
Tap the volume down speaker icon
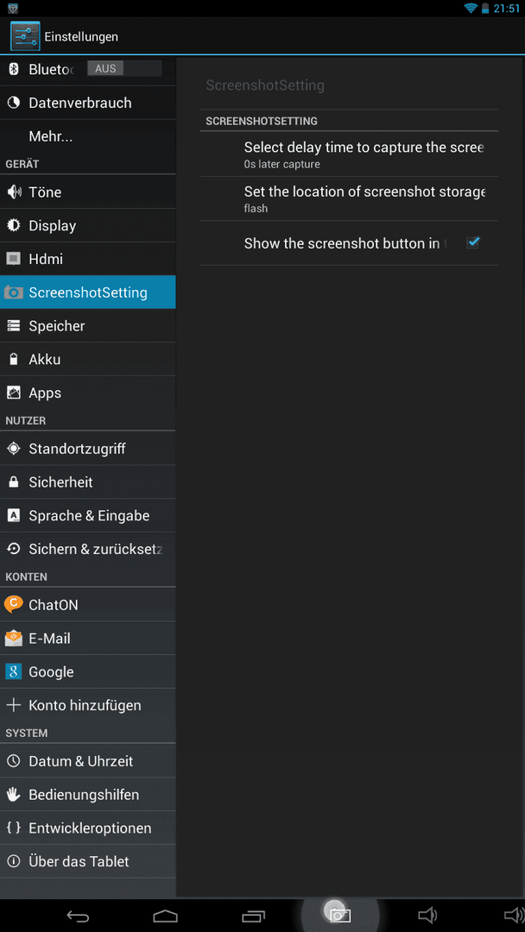(427, 916)
